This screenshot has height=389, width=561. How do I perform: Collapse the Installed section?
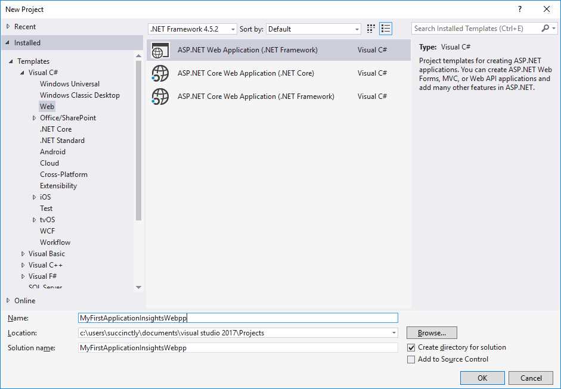coord(8,42)
